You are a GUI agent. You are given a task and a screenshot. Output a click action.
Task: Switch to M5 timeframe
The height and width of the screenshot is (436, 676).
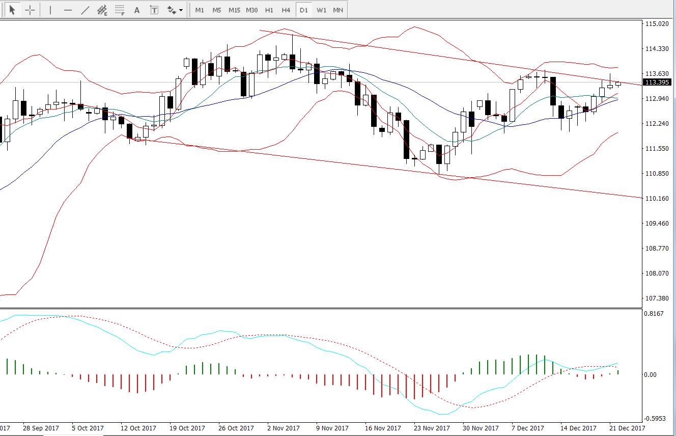tap(217, 10)
